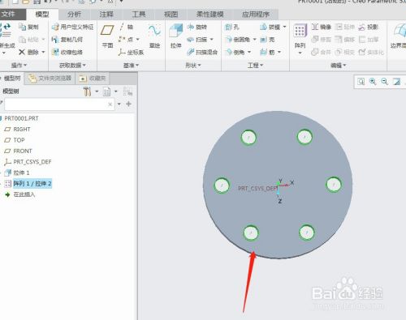
Task: Click the 删除 (Delete) X icon
Action: pos(22,52)
